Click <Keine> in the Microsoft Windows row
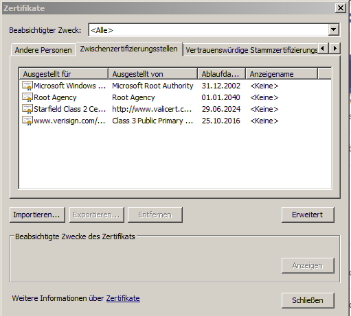The width and height of the screenshot is (351, 316). pos(264,86)
